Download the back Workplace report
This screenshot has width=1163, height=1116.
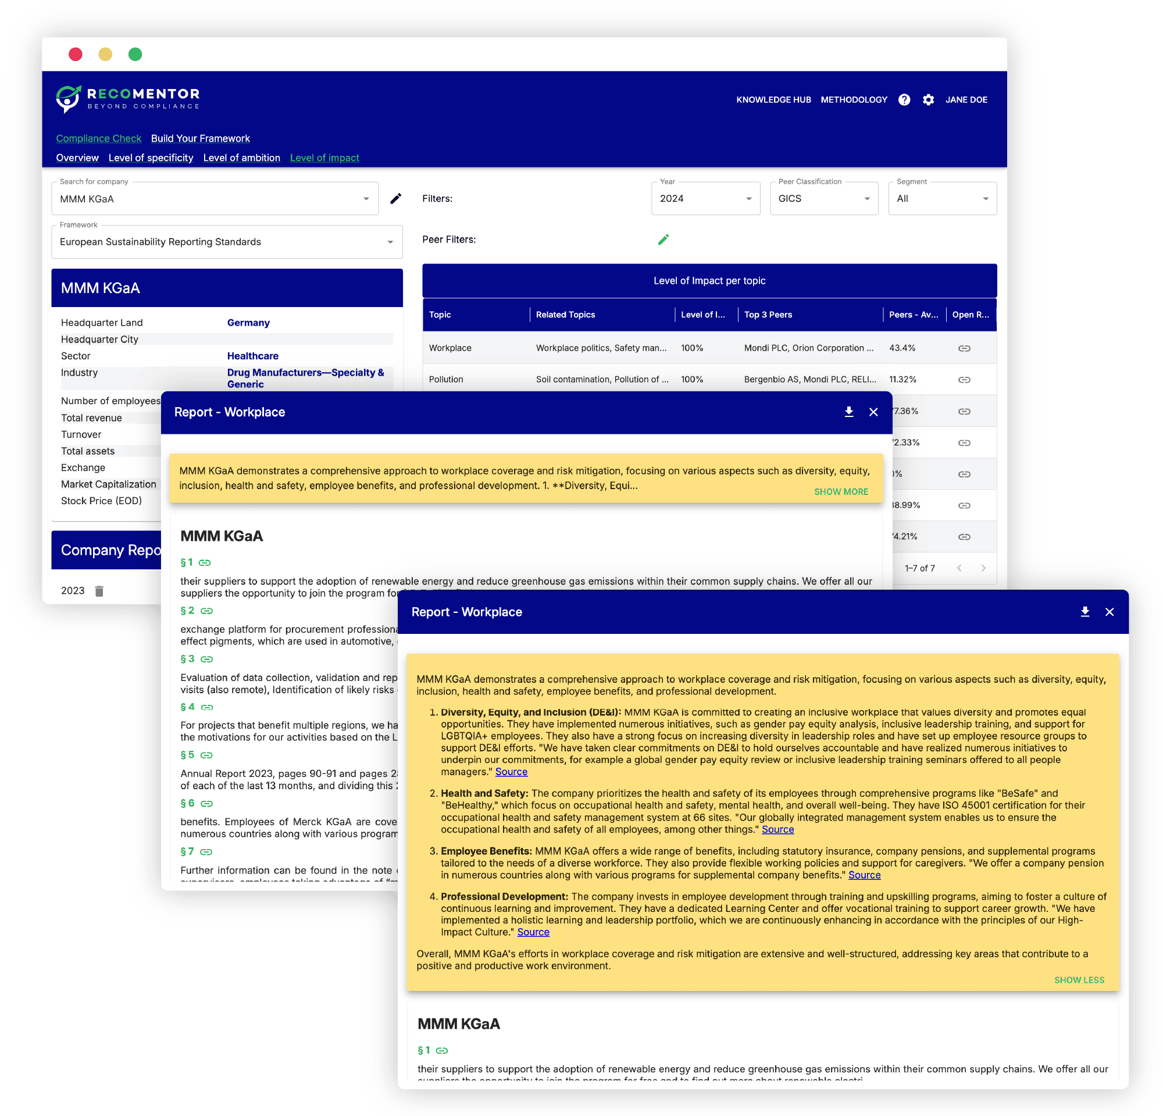click(849, 412)
